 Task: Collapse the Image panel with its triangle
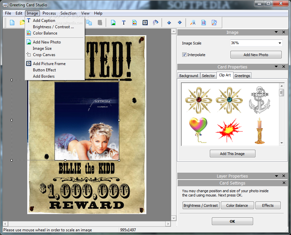(276, 32)
